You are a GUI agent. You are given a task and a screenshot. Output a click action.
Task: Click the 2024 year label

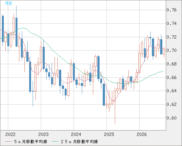[x=76, y=134]
